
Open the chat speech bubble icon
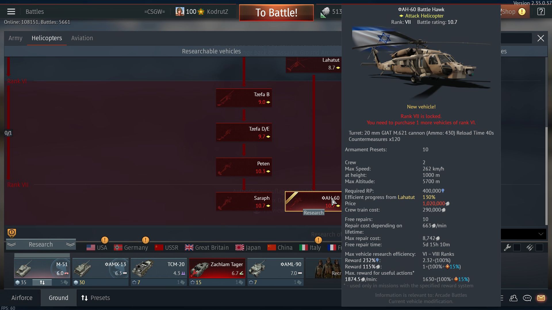pos(527,298)
